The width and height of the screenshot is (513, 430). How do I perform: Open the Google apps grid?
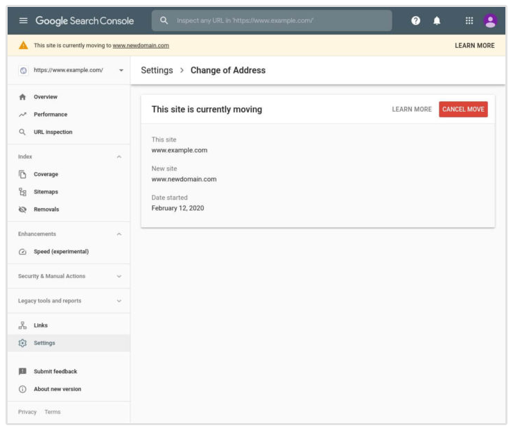(469, 21)
